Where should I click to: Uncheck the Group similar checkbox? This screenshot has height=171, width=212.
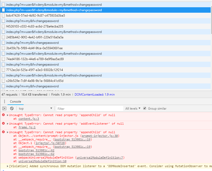(145, 108)
